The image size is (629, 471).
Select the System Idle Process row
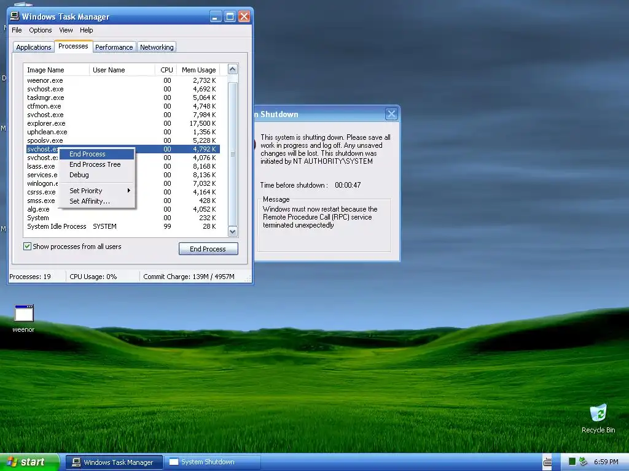pos(122,226)
